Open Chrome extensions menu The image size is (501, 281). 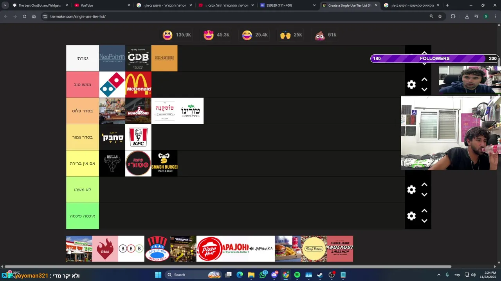453,16
